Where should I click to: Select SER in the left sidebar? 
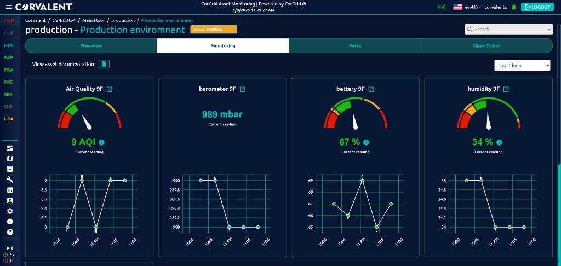(9, 94)
